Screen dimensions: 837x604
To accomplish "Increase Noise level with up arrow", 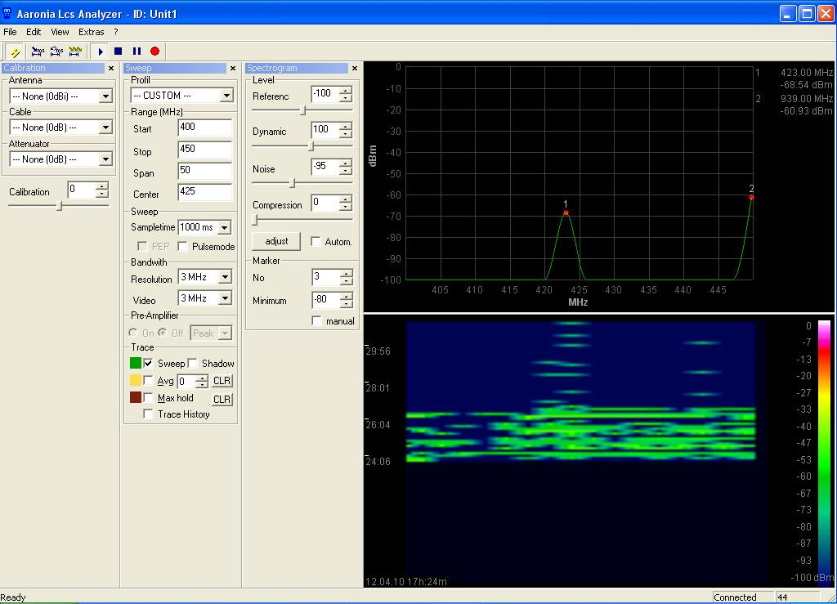I will 346,163.
